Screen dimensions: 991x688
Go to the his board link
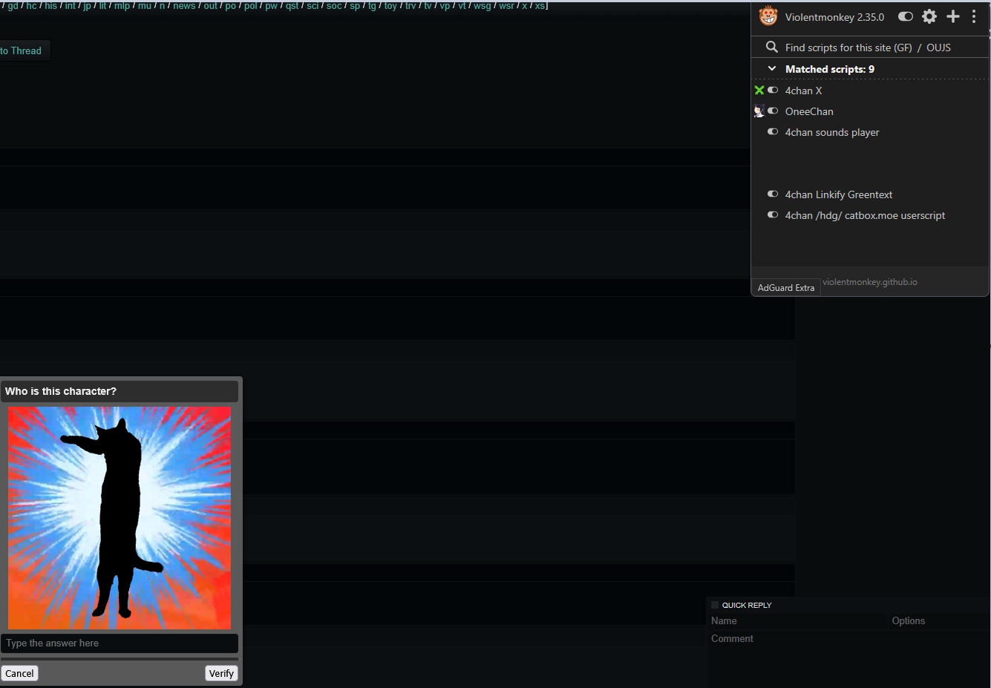coord(50,6)
